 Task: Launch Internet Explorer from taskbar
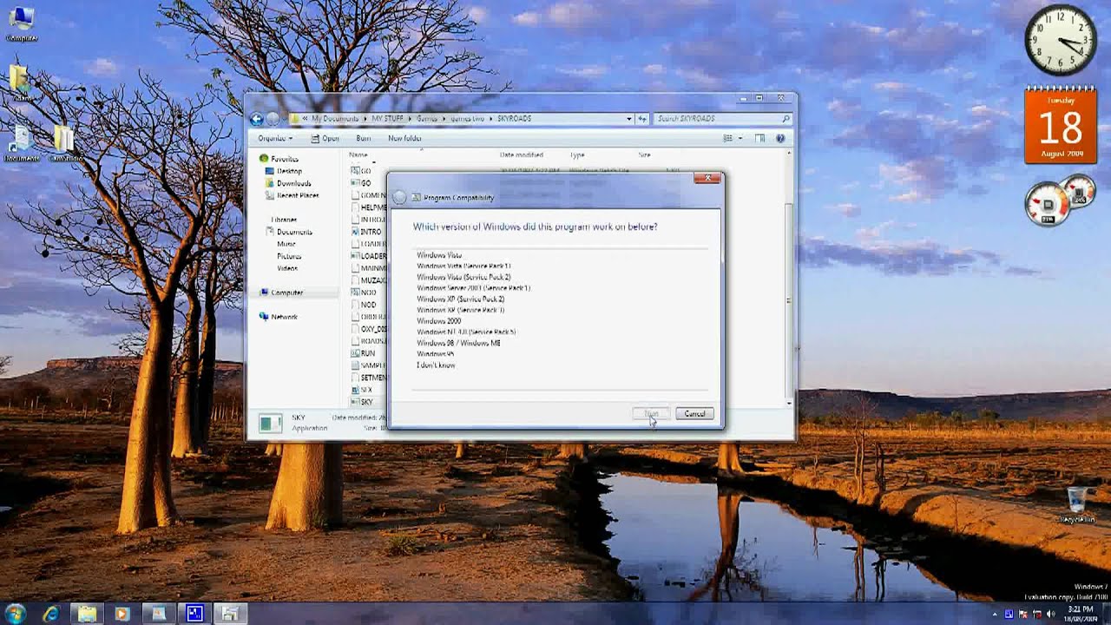(51, 614)
